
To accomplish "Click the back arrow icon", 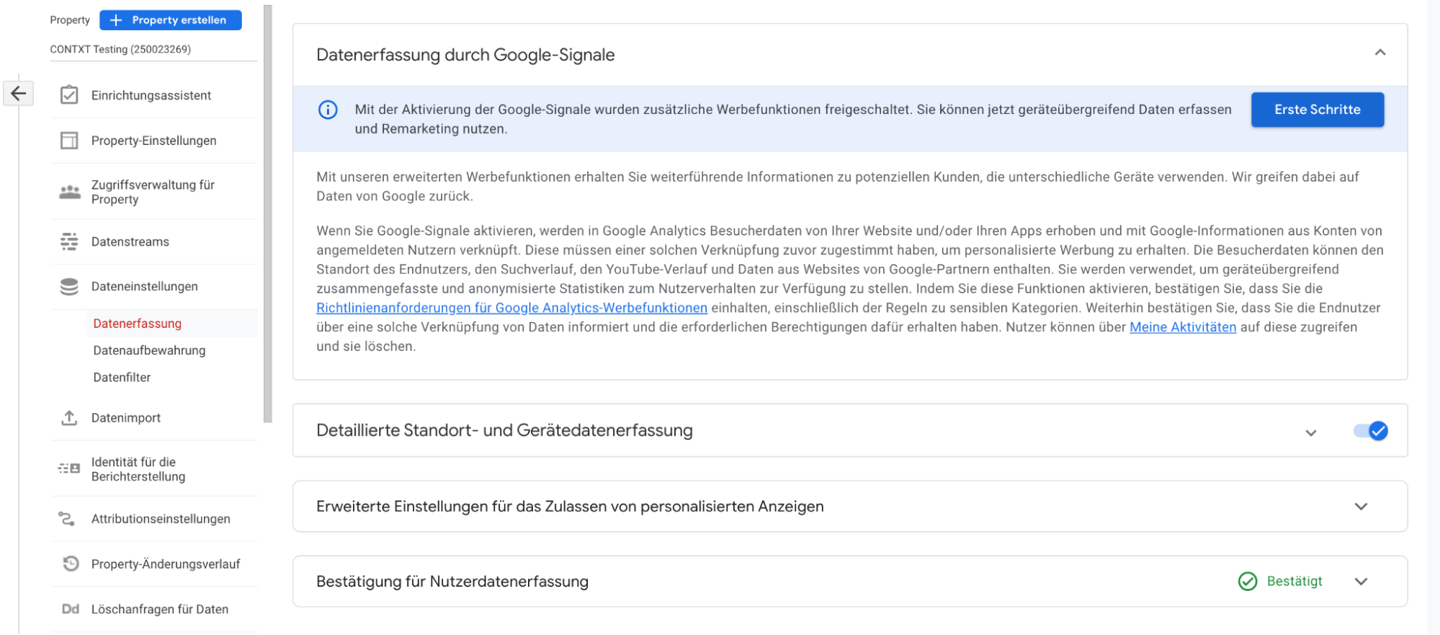I will coord(19,93).
